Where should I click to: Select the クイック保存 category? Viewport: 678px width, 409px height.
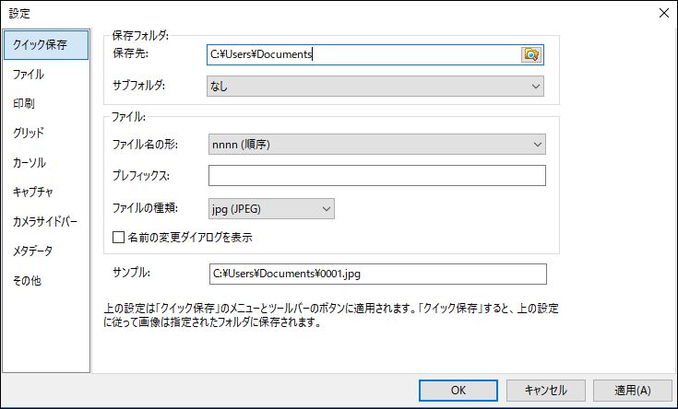click(46, 45)
